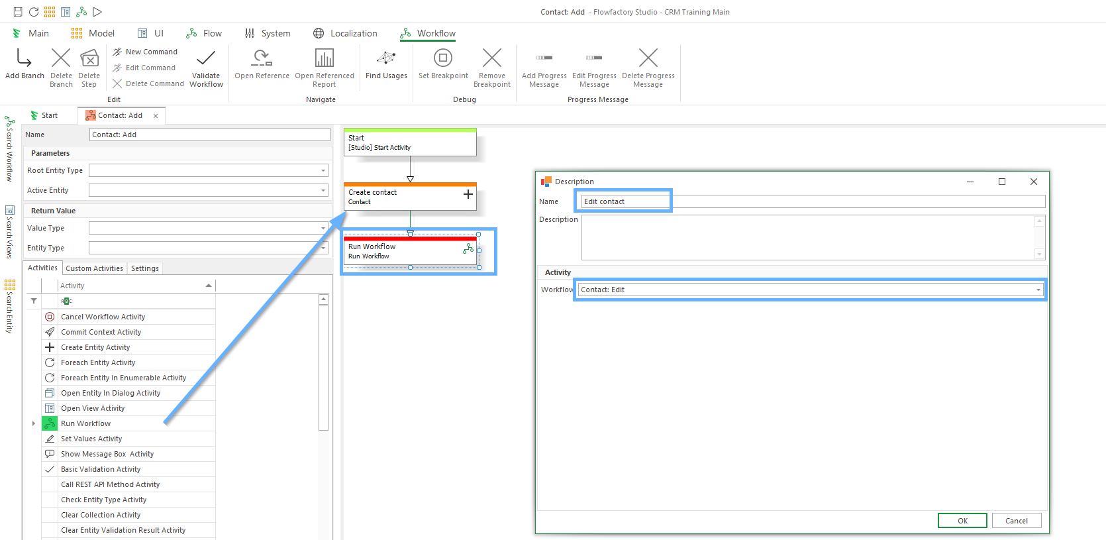
Task: Open Active Entity dropdown
Action: (323, 190)
